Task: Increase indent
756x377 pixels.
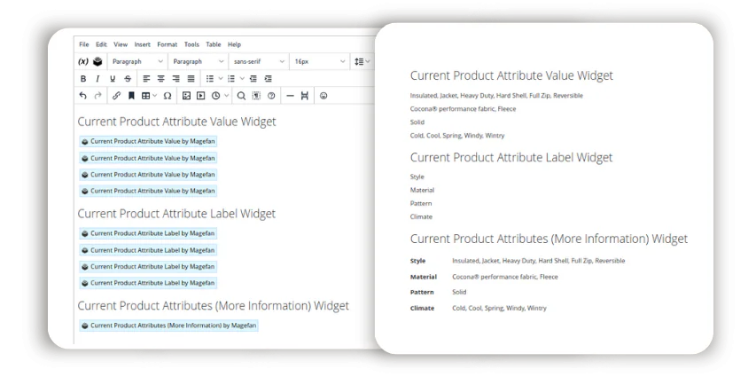Action: 268,79
